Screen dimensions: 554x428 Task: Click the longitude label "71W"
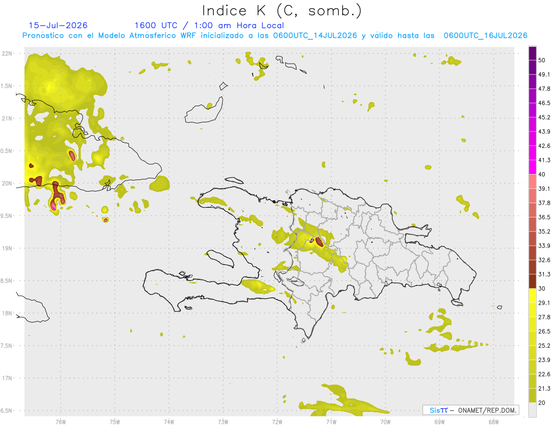[x=331, y=422]
